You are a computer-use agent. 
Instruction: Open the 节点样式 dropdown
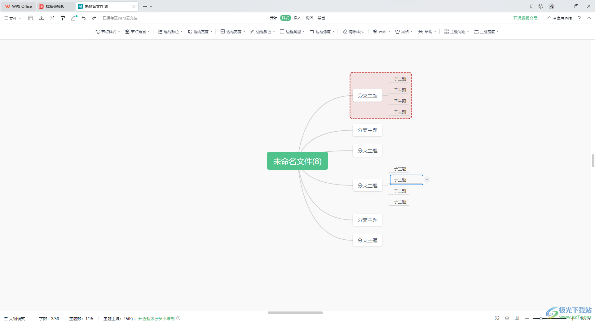(108, 32)
